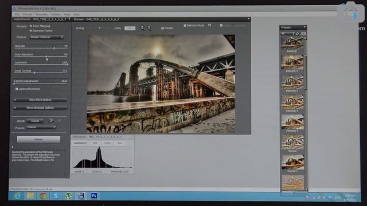Click the Process button
This screenshot has height=206, width=367.
coord(38,140)
